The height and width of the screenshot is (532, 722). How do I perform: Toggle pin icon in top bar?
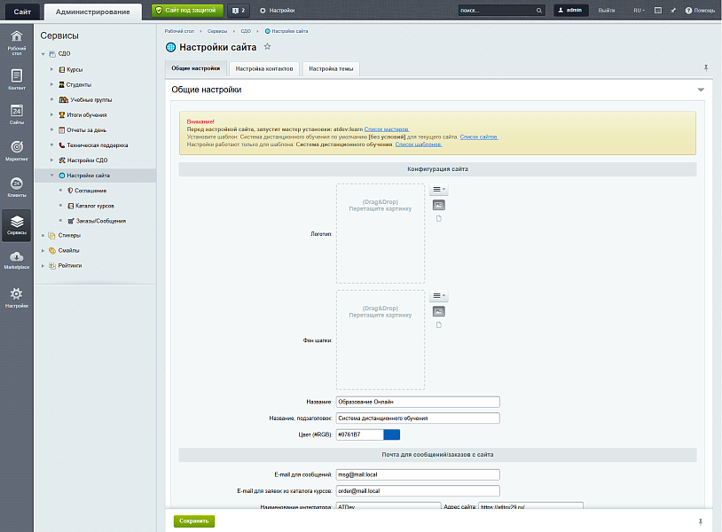[x=673, y=10]
